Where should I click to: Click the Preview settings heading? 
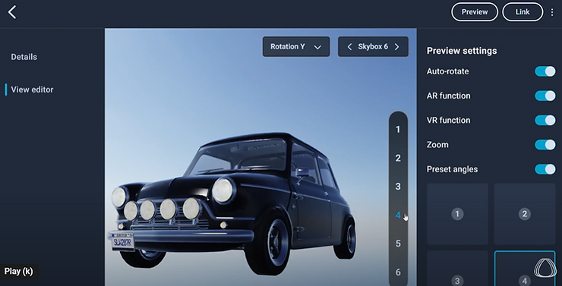point(462,51)
